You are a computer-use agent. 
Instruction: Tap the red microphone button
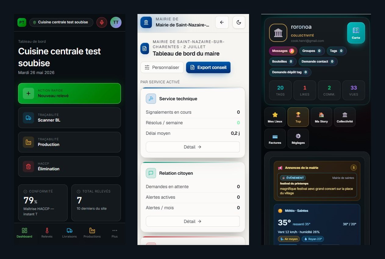pos(102,22)
